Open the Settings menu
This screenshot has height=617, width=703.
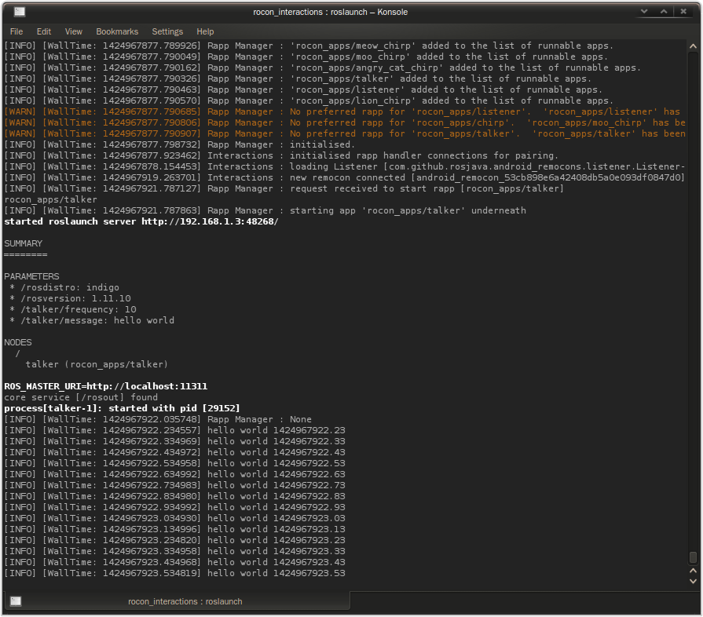(x=167, y=31)
